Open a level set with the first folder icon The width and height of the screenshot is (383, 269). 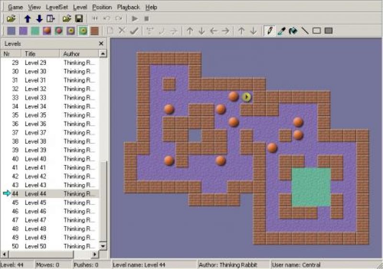pos(11,19)
